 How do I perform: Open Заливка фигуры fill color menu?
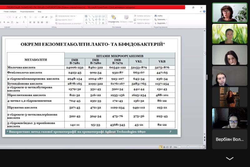tap(143, 16)
